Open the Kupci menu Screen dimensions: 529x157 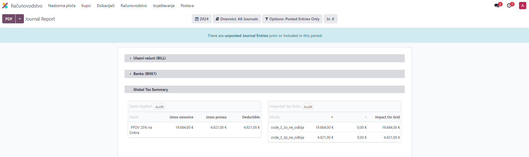pos(86,6)
